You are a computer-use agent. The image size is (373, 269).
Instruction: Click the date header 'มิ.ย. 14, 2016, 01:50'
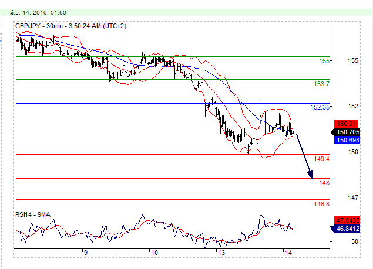[38, 12]
